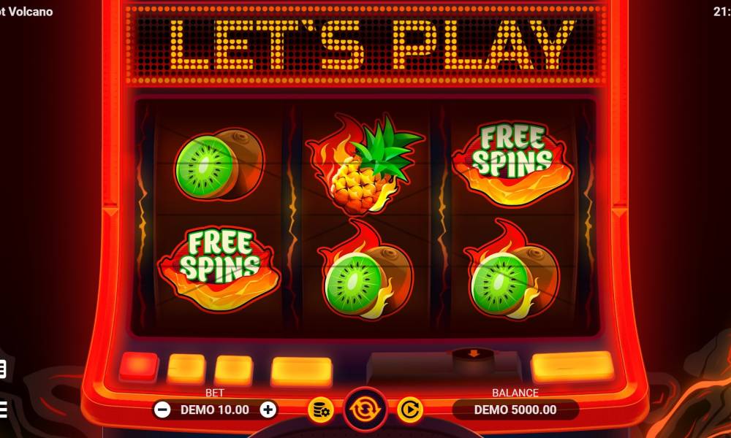
Task: Click the second small yellow cabinet button
Action: [234, 371]
